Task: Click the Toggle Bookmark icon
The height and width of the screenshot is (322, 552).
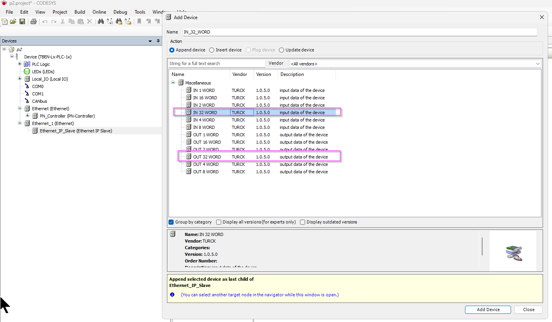Action: coord(139,21)
